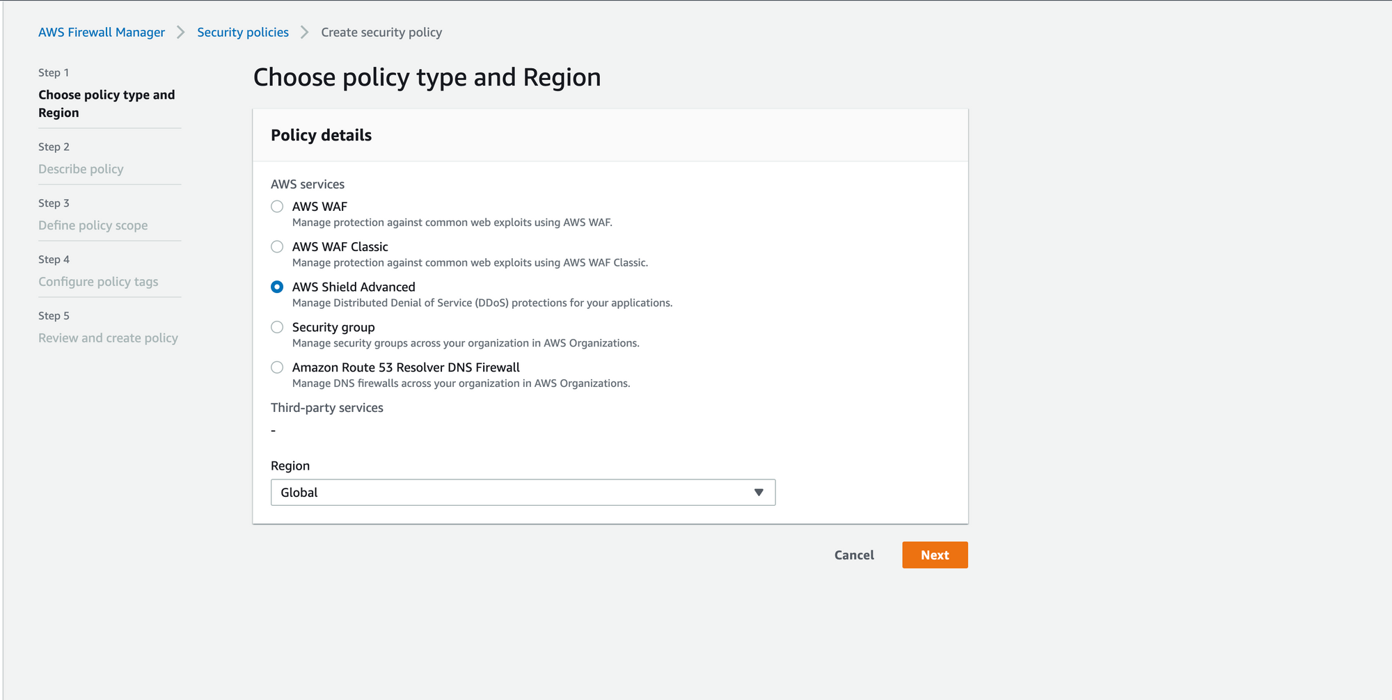Select Amazon Route 53 Resolver DNS Firewall
This screenshot has width=1392, height=700.
coord(277,367)
